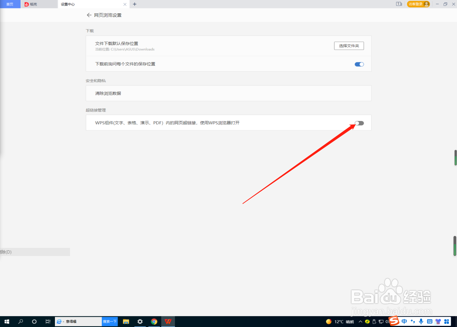Click the 选择文件夹 button
This screenshot has height=327, width=457.
349,45
